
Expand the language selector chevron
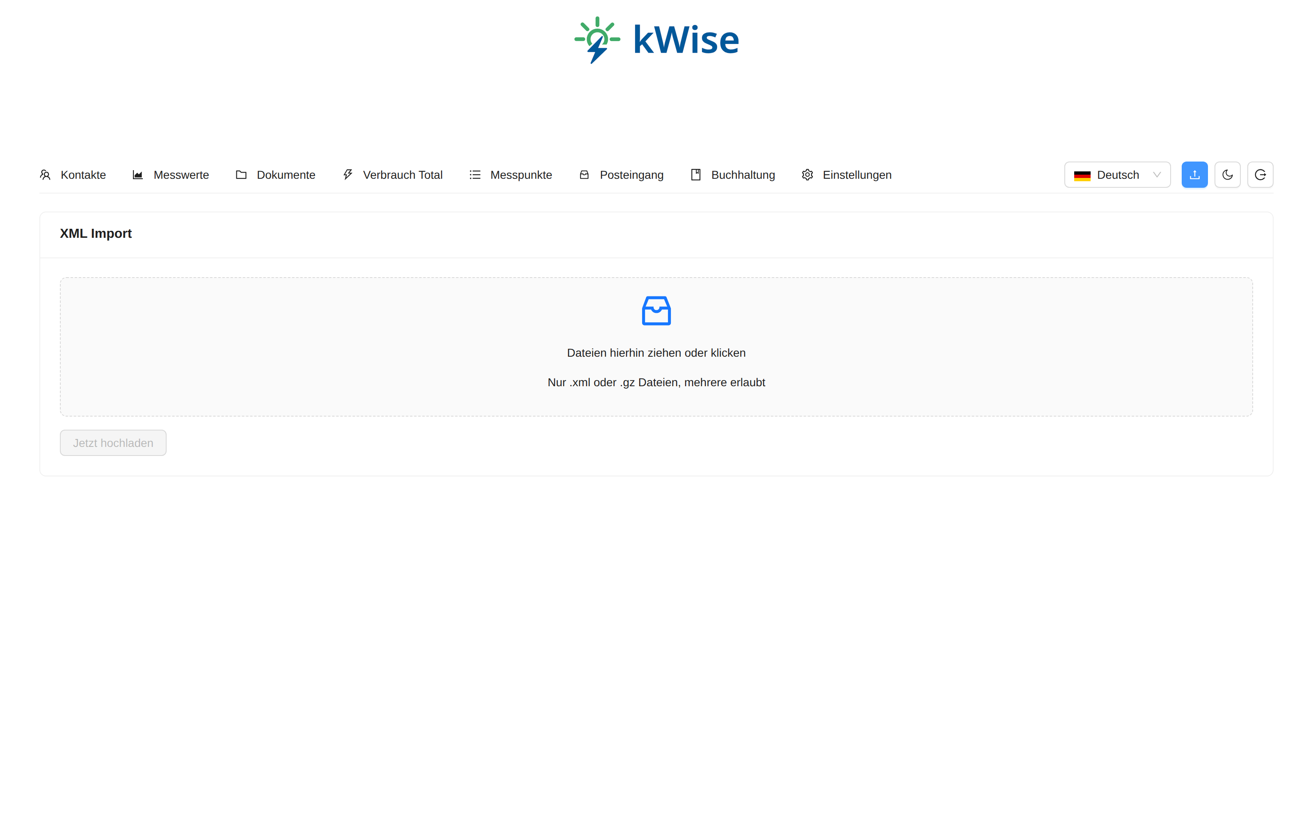click(x=1157, y=175)
